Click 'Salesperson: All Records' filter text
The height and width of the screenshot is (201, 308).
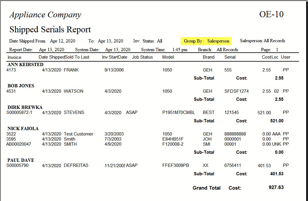click(x=262, y=41)
